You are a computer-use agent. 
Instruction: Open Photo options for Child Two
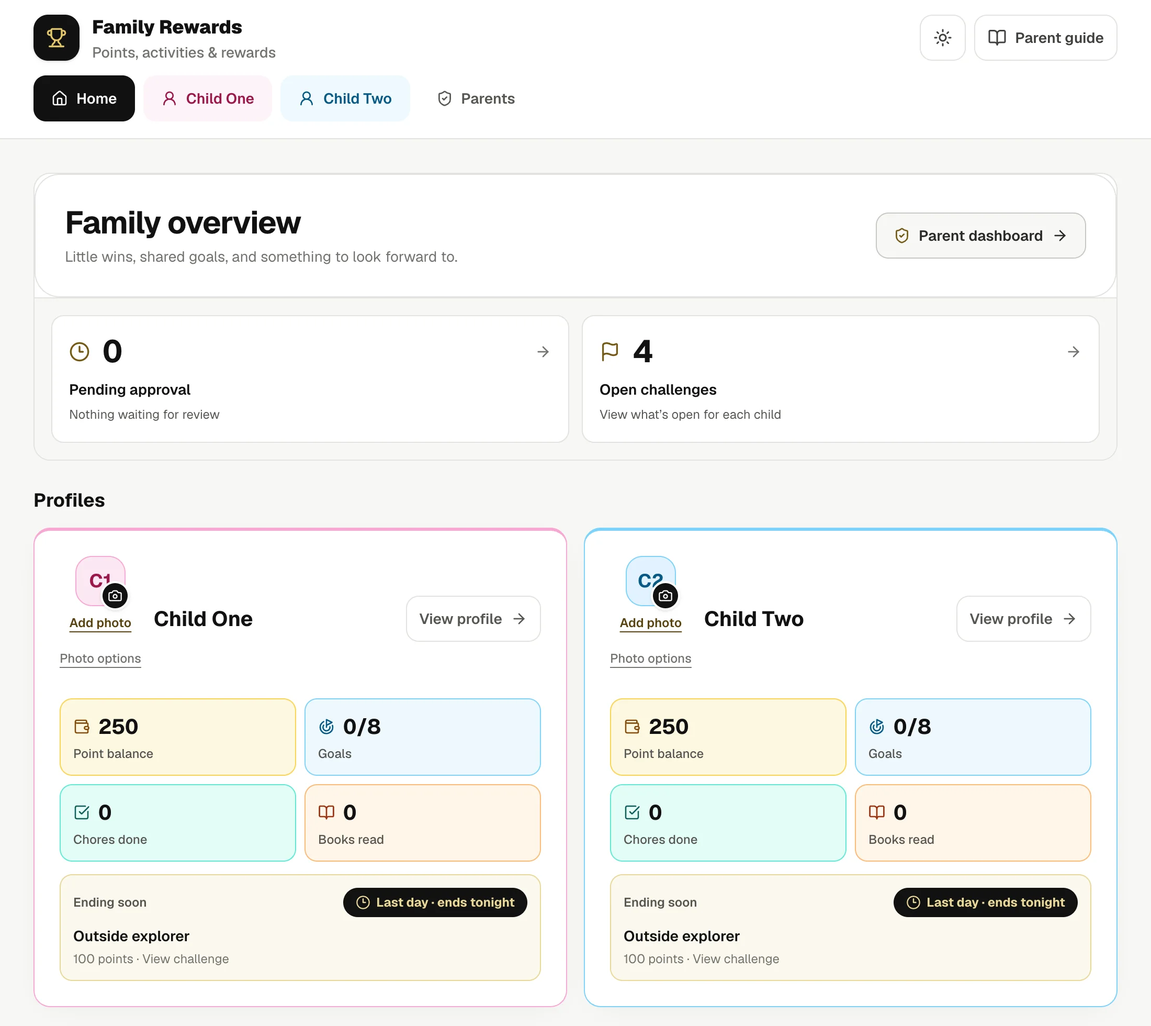[x=651, y=659]
